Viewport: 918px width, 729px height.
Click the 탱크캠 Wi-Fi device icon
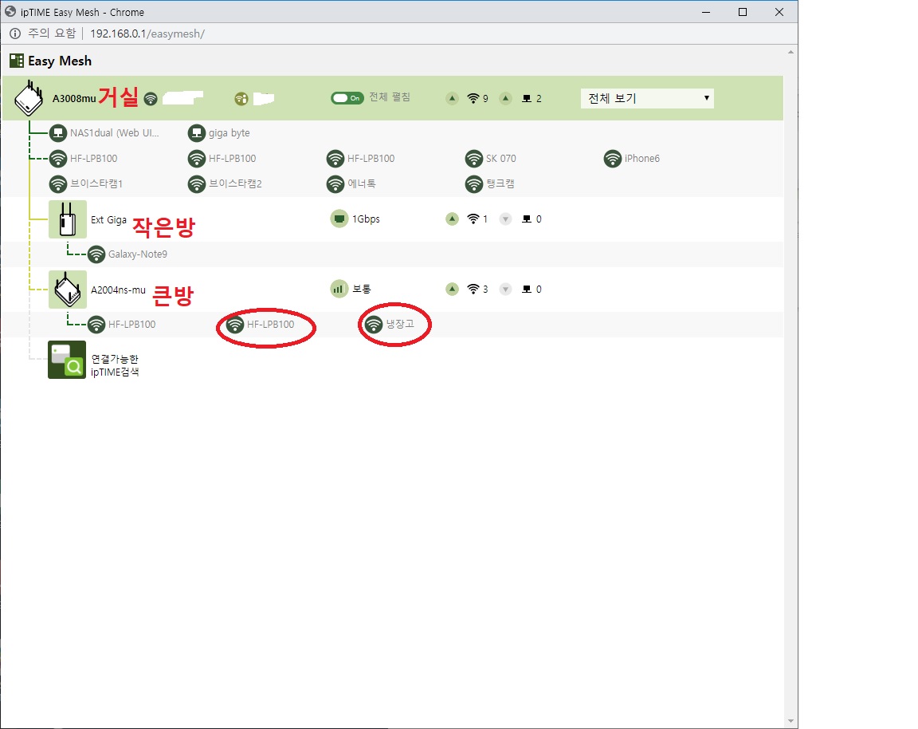473,184
